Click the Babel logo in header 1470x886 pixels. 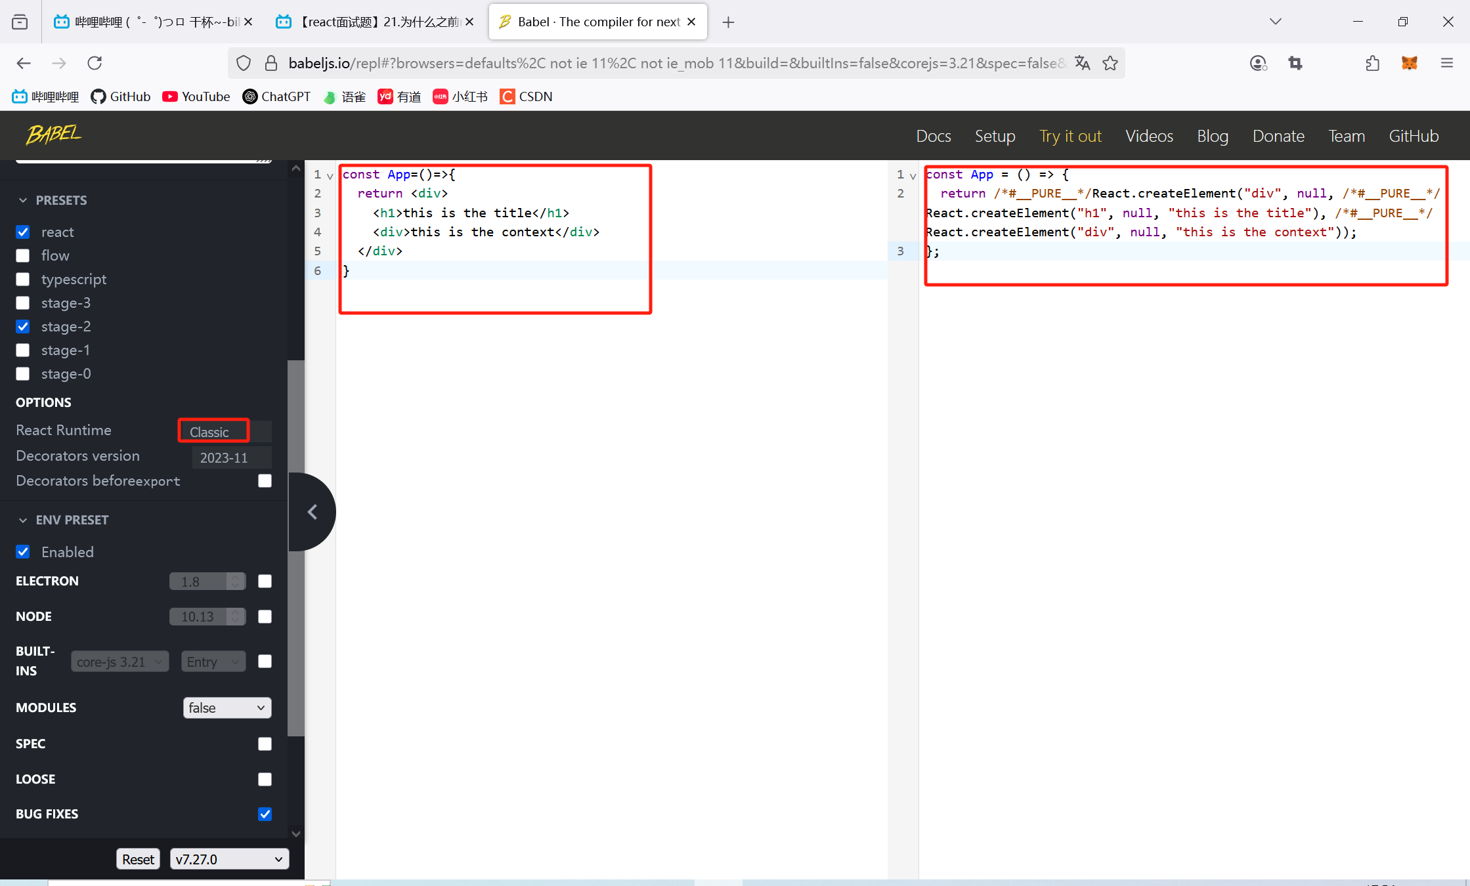pyautogui.click(x=54, y=135)
